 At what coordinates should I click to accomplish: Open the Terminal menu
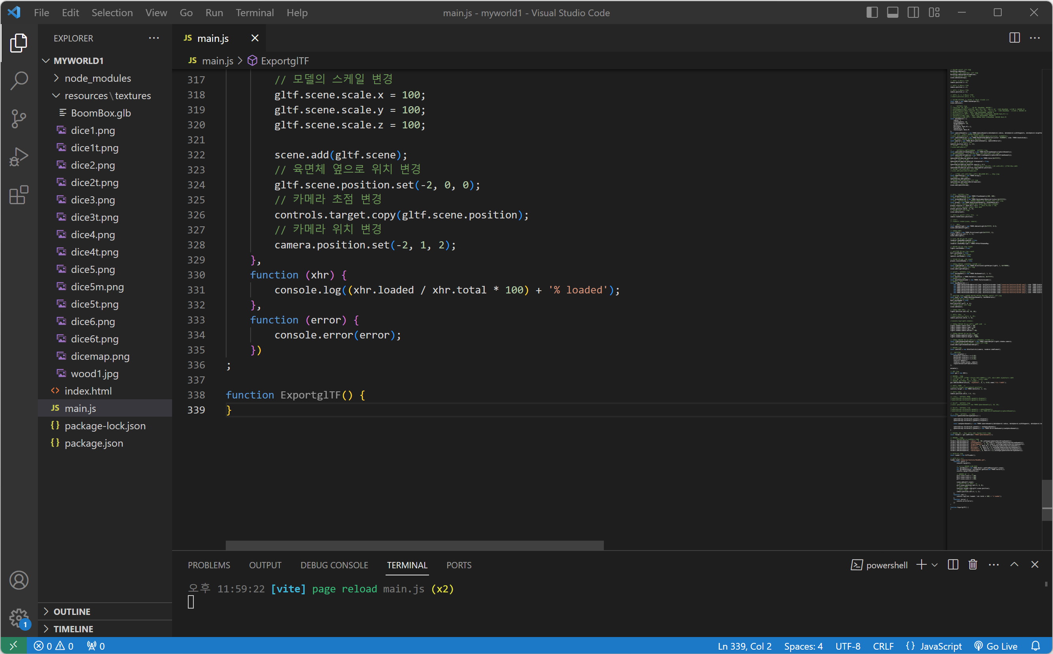click(x=255, y=13)
